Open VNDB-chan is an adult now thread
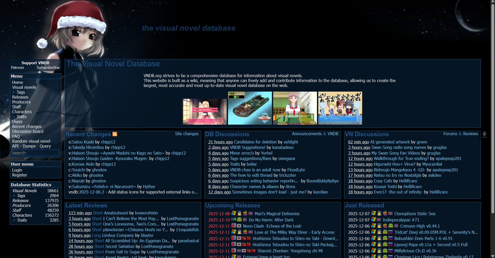495x258 pixels. pyautogui.click(x=255, y=170)
